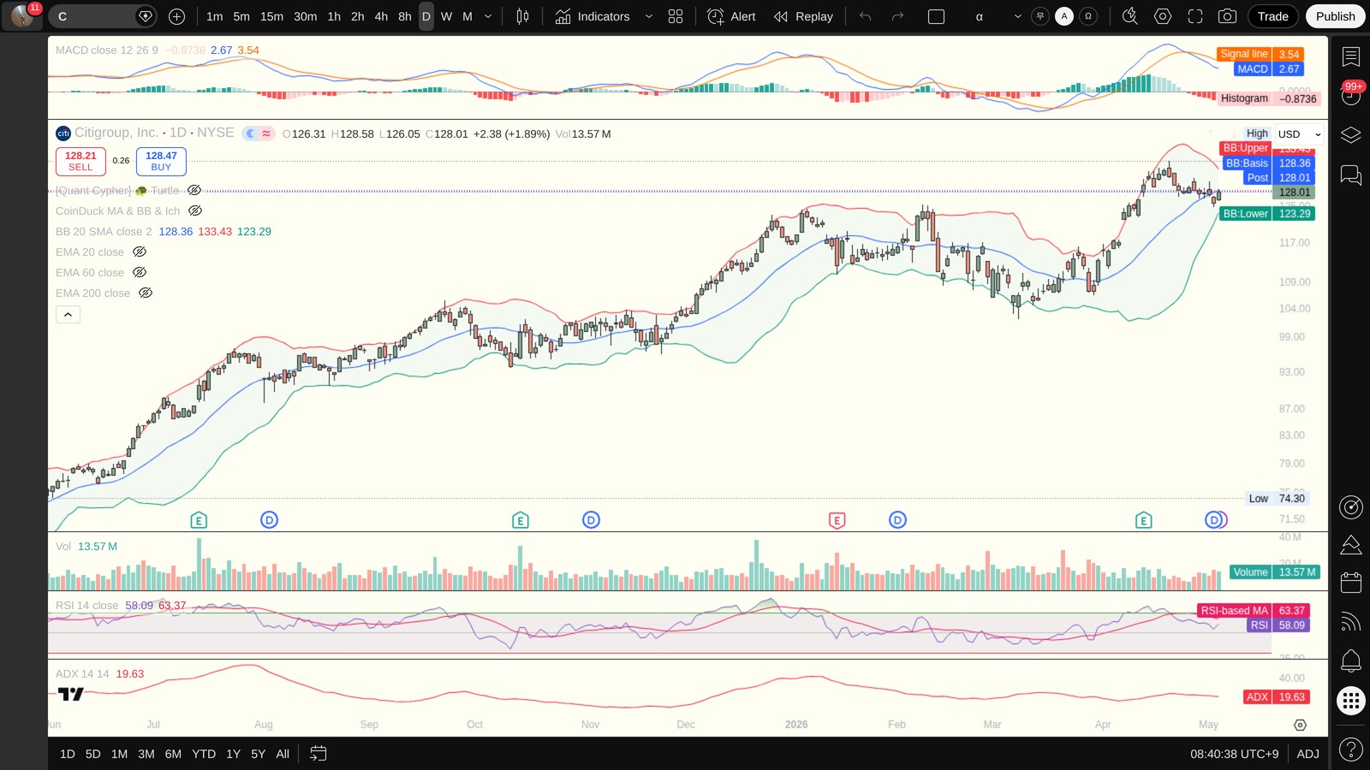Open the Trade panel button
Image resolution: width=1370 pixels, height=770 pixels.
tap(1272, 16)
